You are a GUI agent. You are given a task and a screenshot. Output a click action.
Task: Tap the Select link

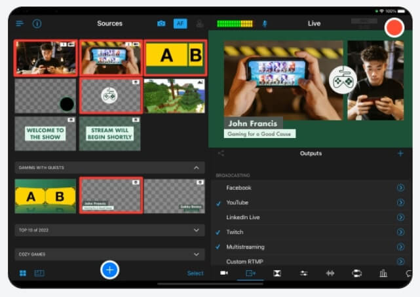point(195,273)
